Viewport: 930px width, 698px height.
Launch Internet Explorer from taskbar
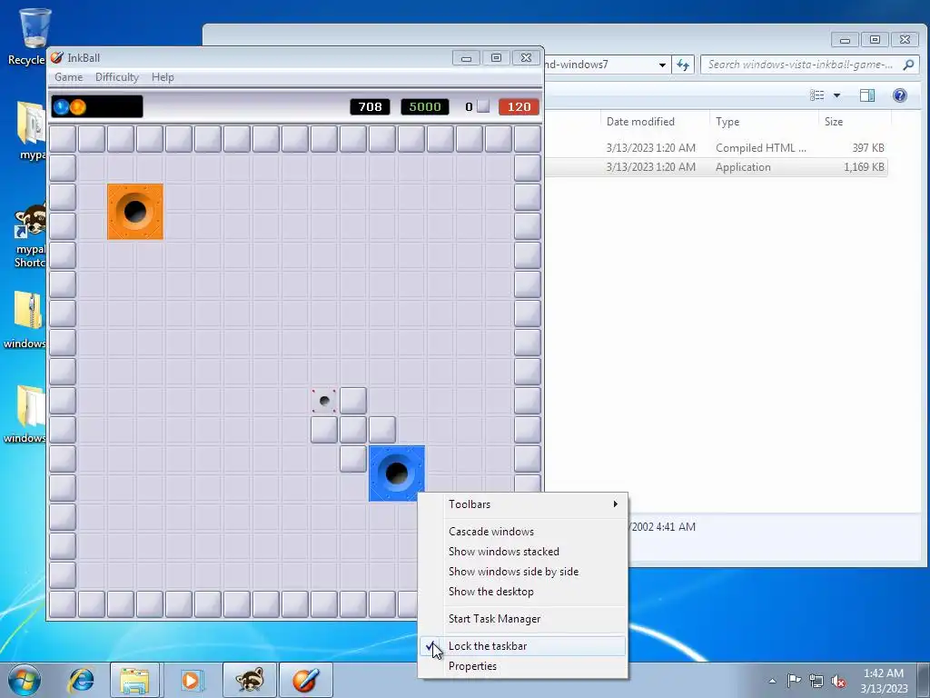tap(81, 680)
